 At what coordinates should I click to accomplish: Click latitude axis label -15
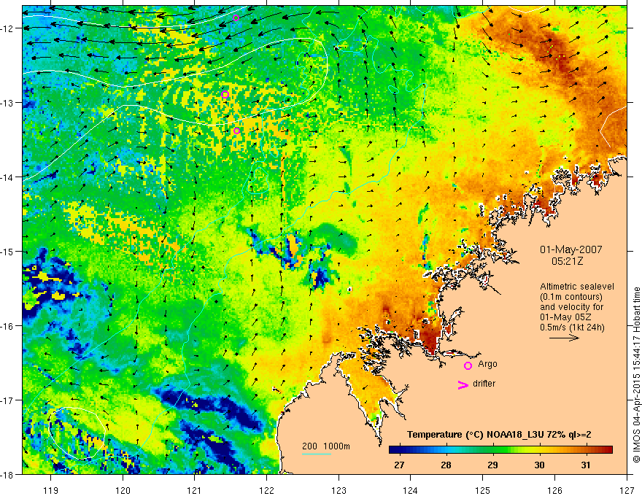pos(7,251)
